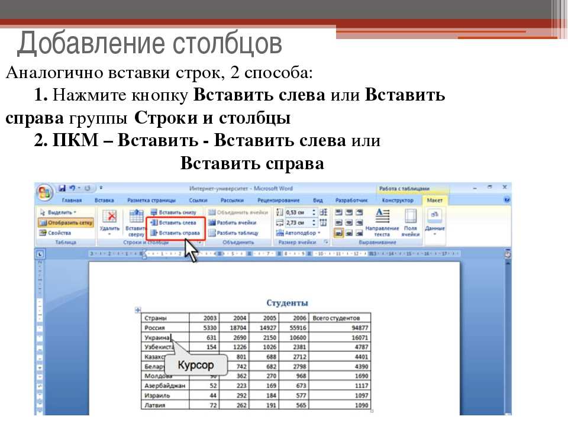Open Размер ячейки dialog launcher

(x=327, y=242)
